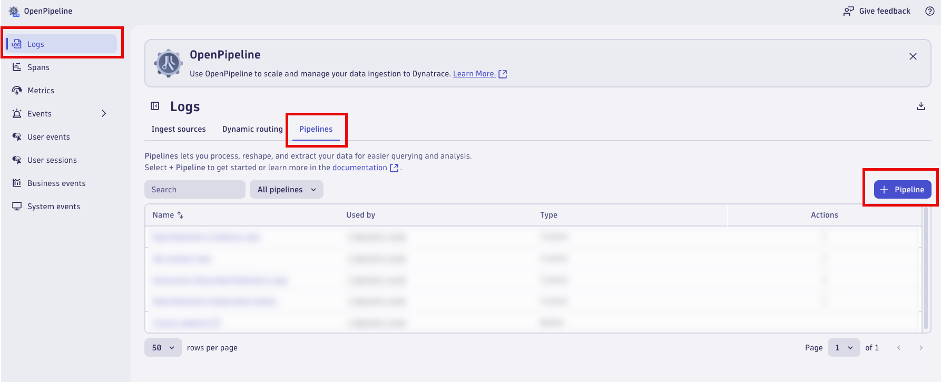Click external link icon after documentation

(x=394, y=168)
